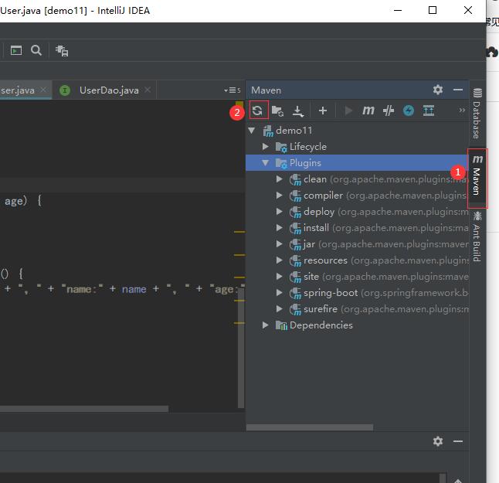Click the Reimport All Maven Projects icon

click(258, 111)
